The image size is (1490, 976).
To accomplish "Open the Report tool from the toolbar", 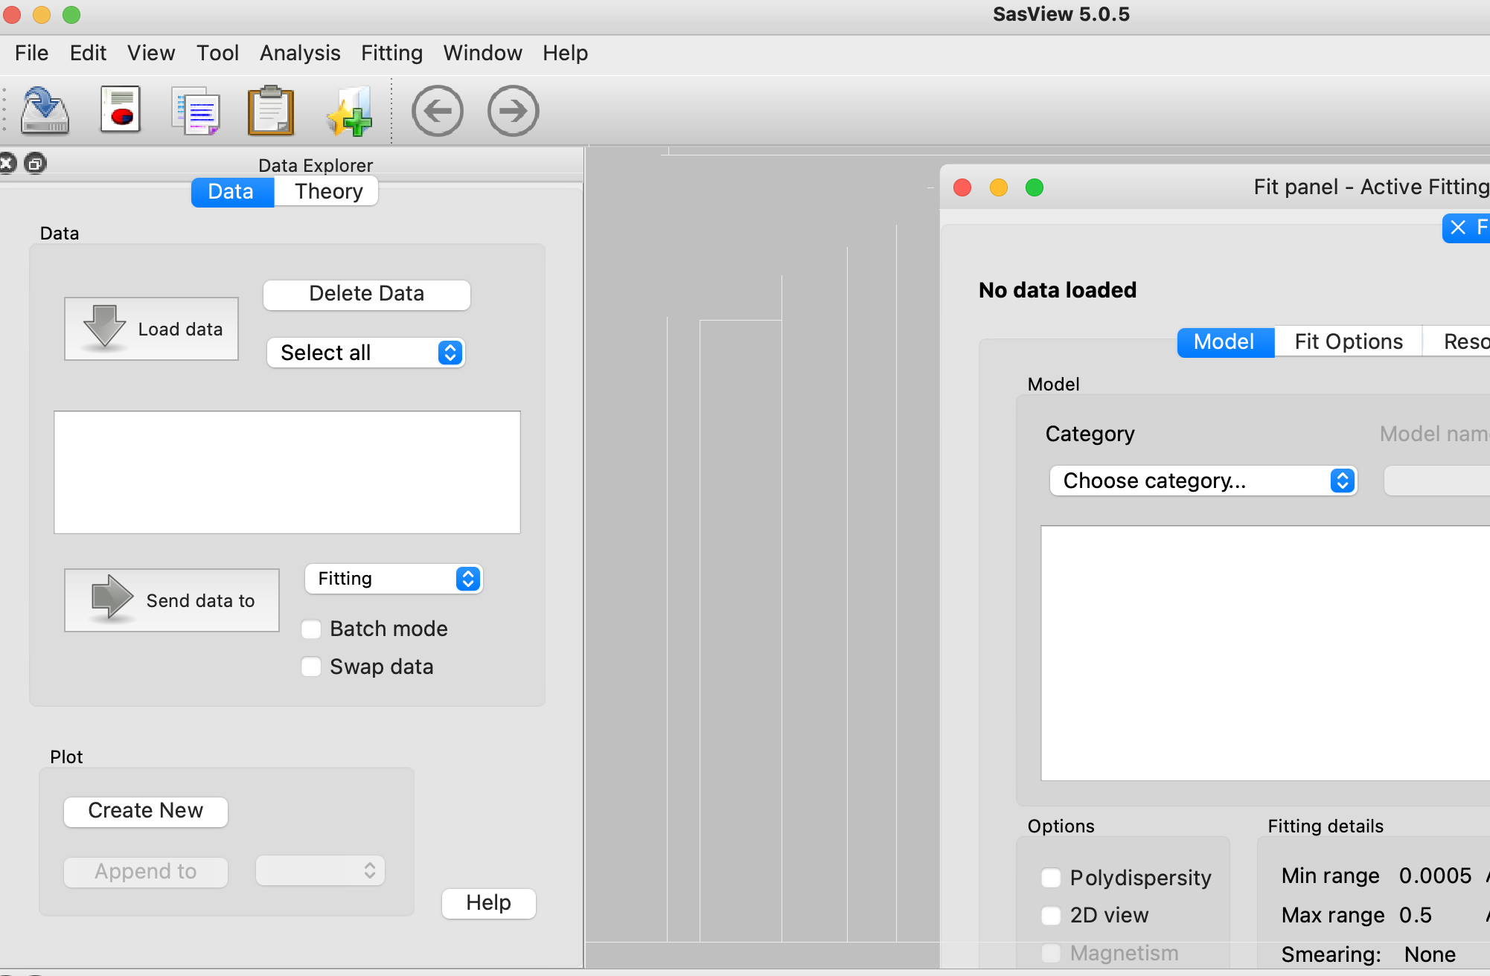I will coord(121,109).
